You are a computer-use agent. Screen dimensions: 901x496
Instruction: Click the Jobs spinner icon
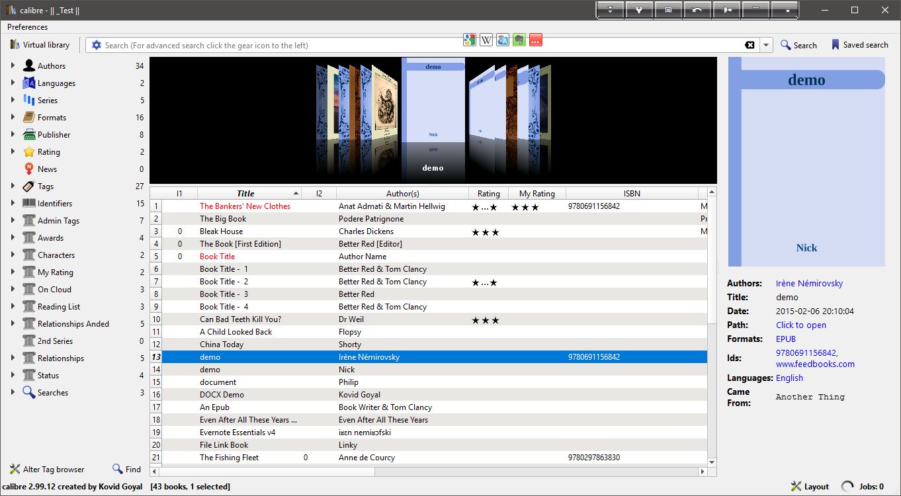coord(847,486)
